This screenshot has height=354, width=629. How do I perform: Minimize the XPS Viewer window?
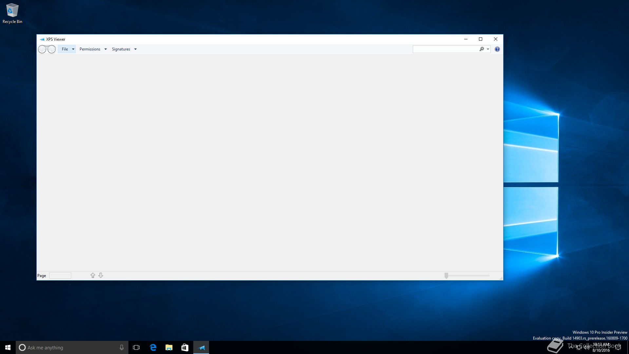click(466, 39)
